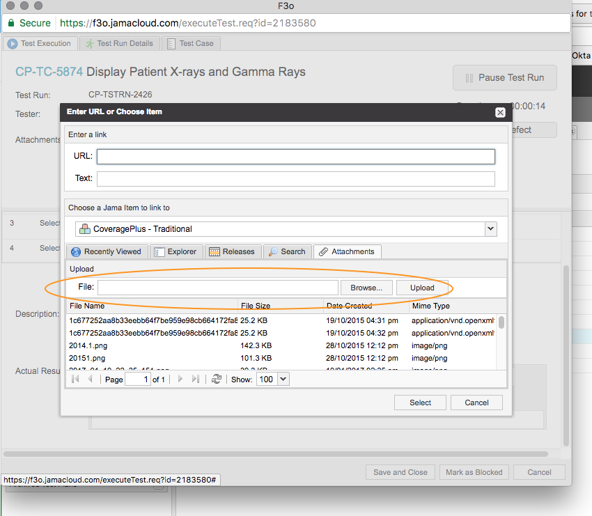Screen dimensions: 592x516
Task: Open the Test Run Details tab
Action: point(120,43)
